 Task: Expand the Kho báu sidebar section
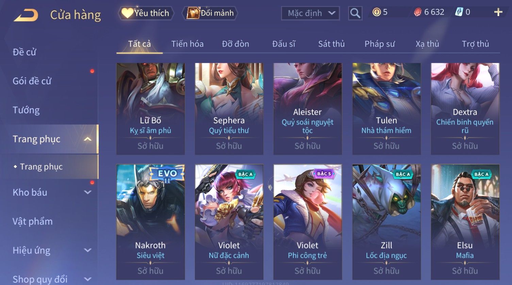pos(87,192)
